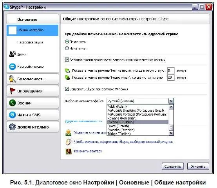Open Звуки settings page
This screenshot has height=188, width=217.
coord(33,54)
